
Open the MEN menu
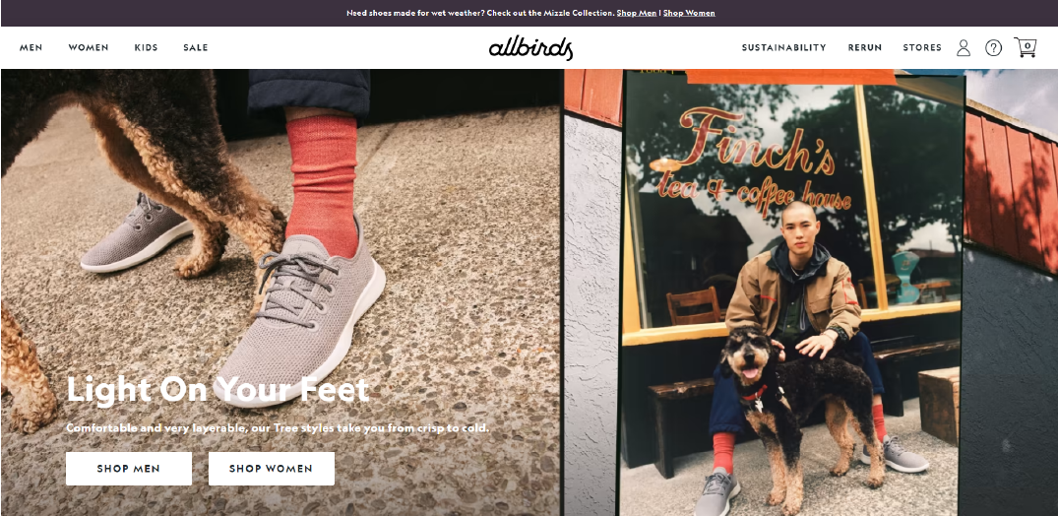click(x=31, y=48)
